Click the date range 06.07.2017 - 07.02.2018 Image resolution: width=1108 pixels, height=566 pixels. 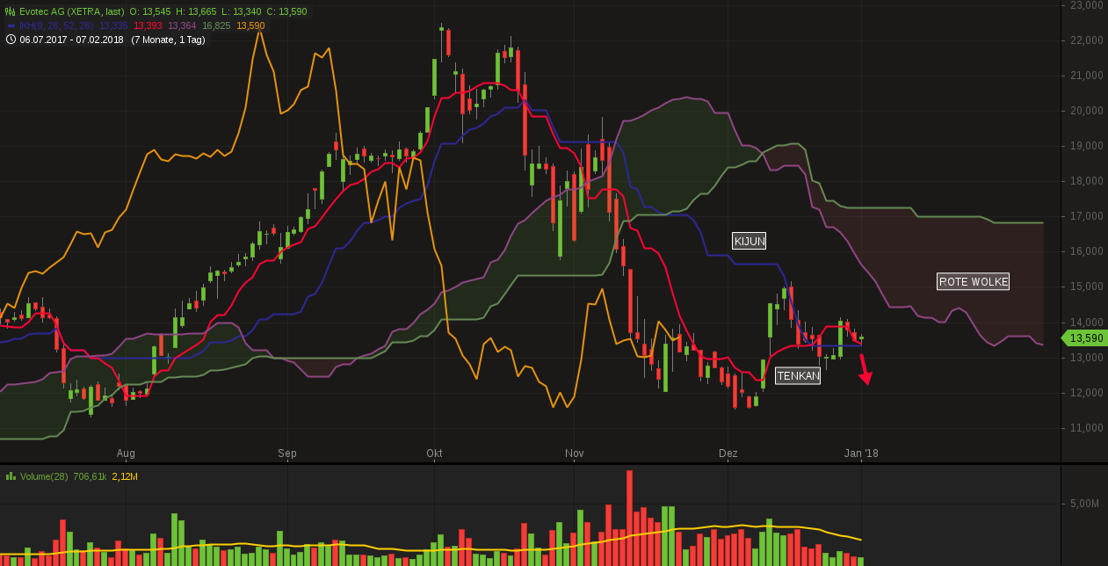pyautogui.click(x=72, y=40)
